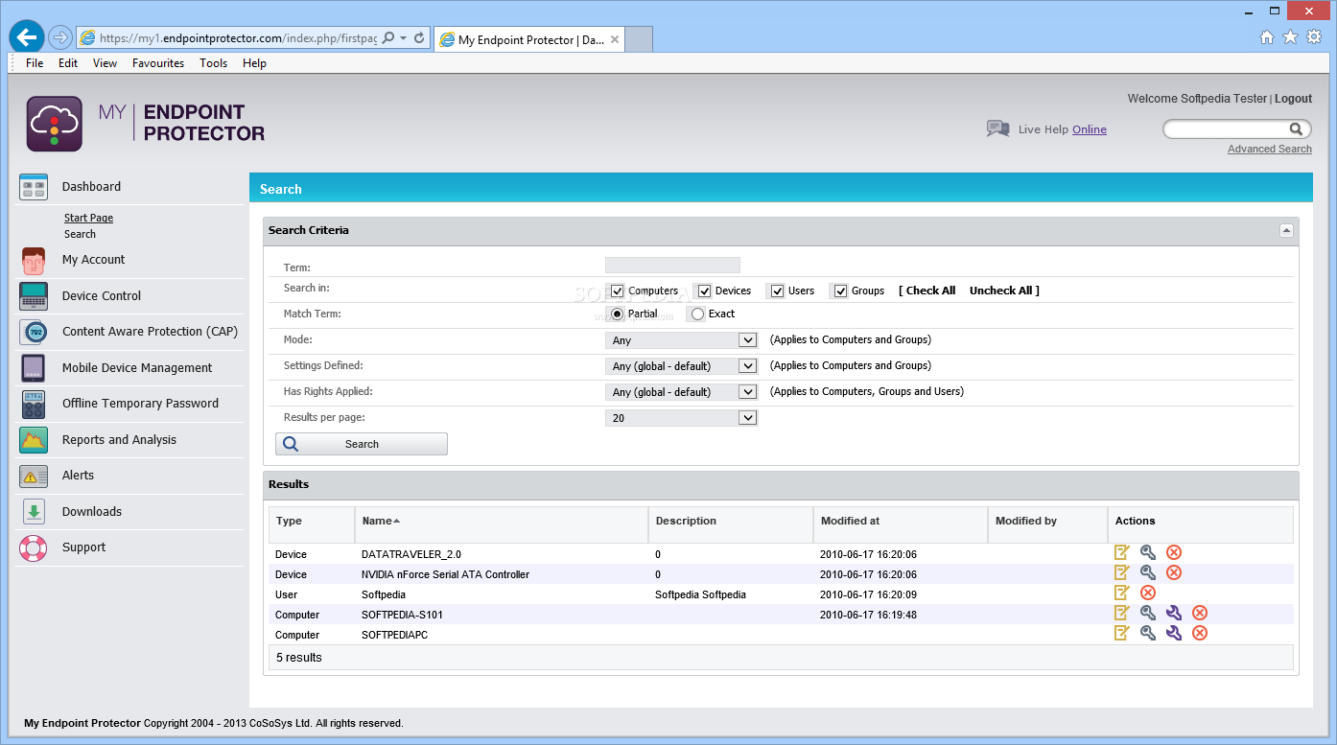The width and height of the screenshot is (1337, 745).
Task: Click the Live Help chat icon
Action: pos(997,128)
